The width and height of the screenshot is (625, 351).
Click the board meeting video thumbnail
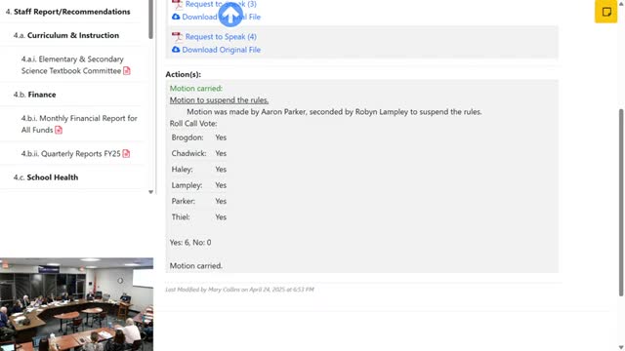tap(76, 304)
